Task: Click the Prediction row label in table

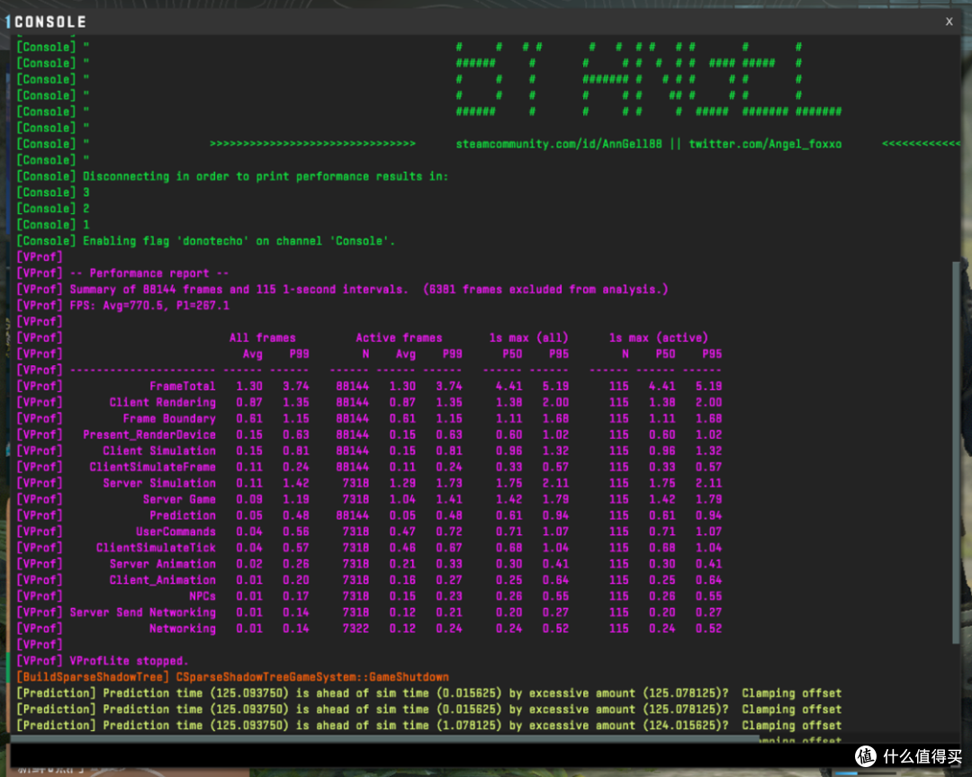Action: point(182,515)
